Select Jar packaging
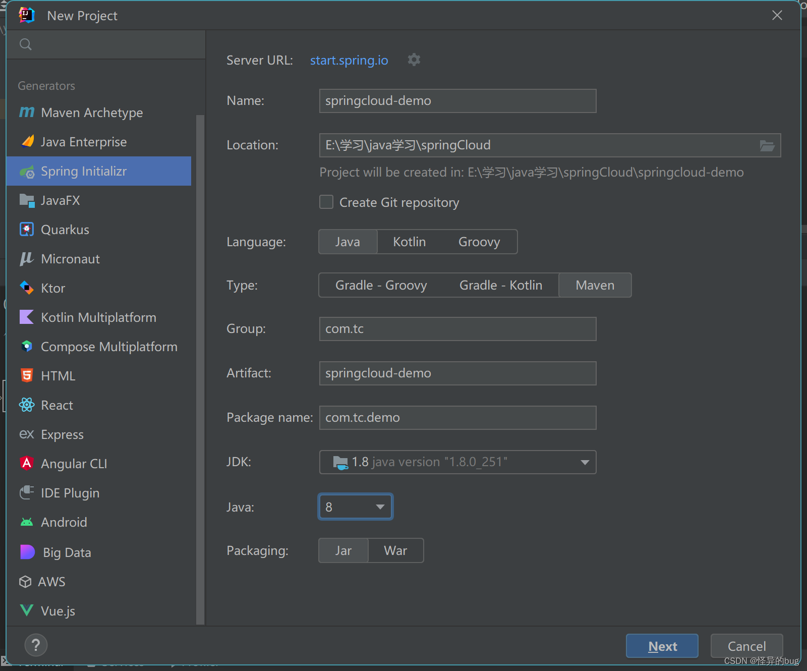The height and width of the screenshot is (671, 807). (343, 550)
